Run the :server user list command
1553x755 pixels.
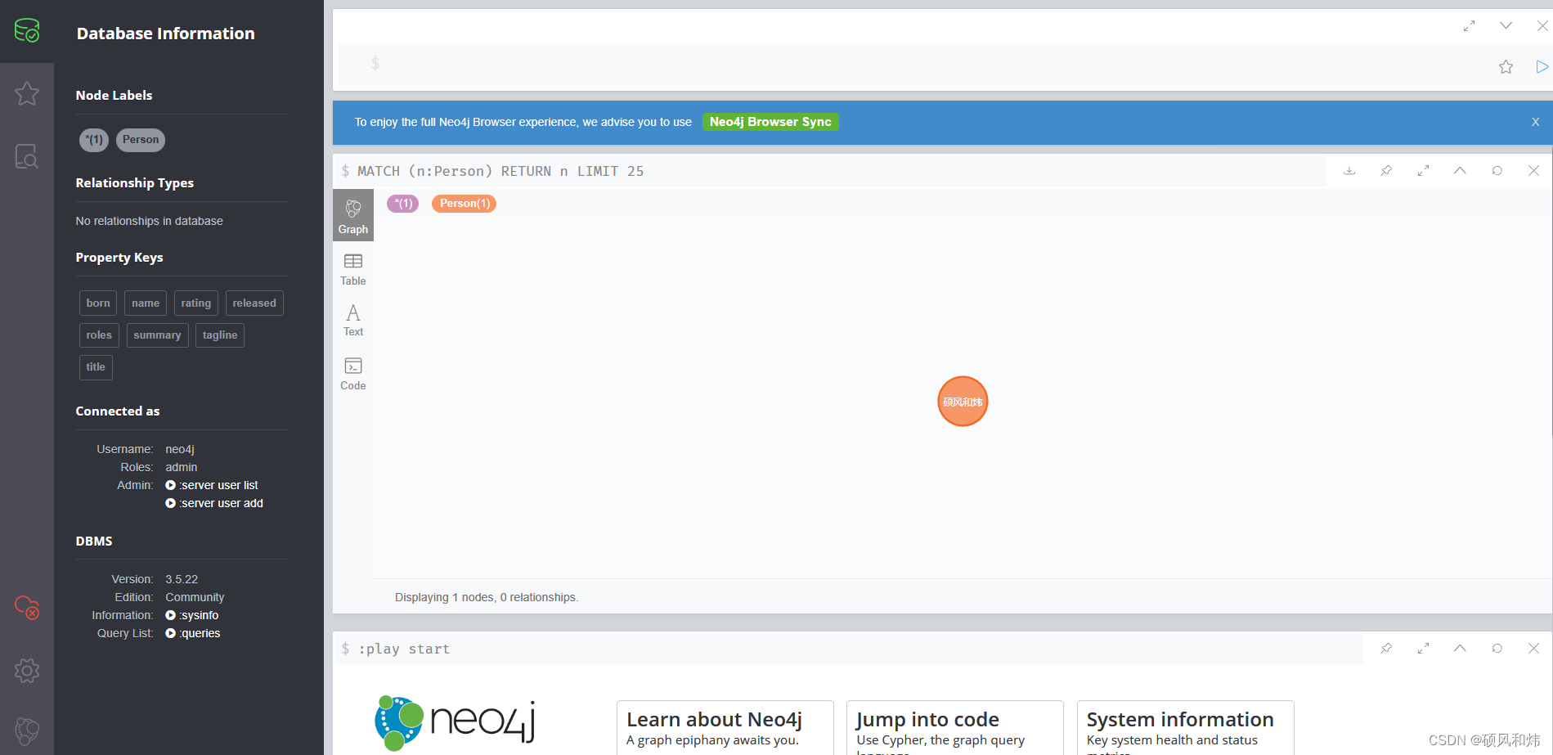pos(212,485)
